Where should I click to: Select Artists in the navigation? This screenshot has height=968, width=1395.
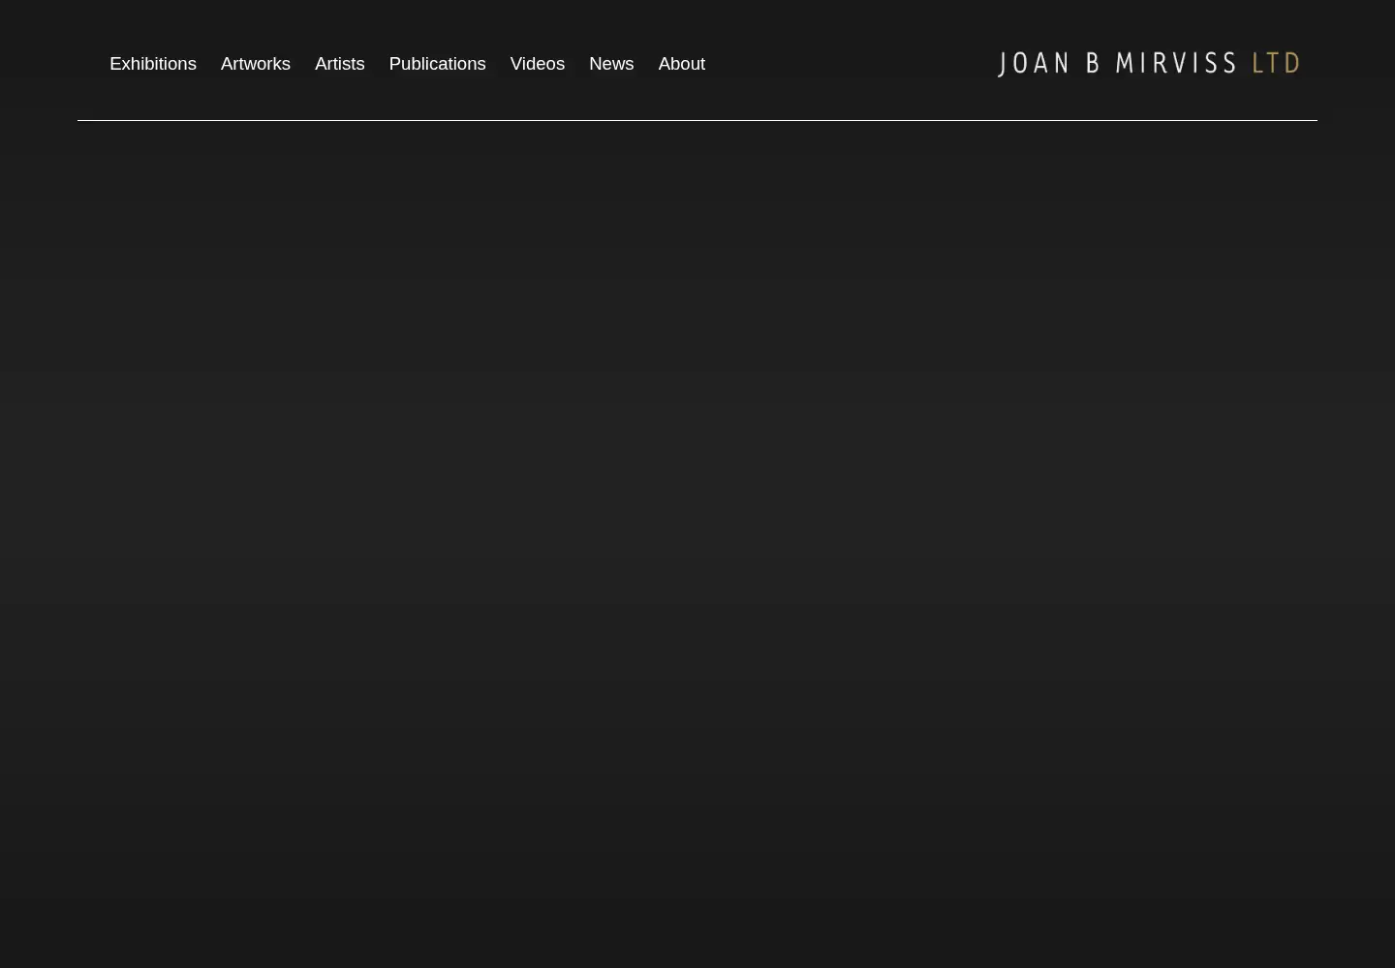pyautogui.click(x=340, y=64)
